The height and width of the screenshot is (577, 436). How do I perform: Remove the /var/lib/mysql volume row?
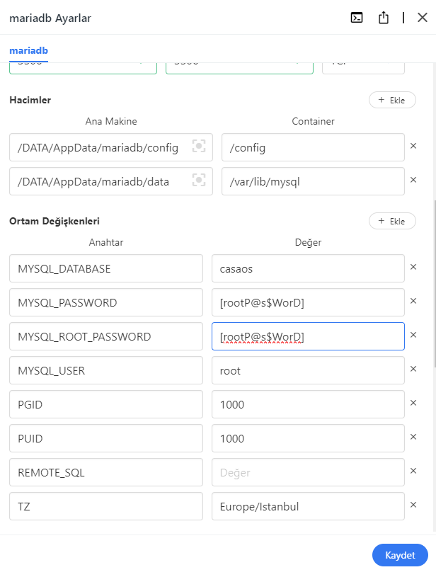[x=413, y=180]
